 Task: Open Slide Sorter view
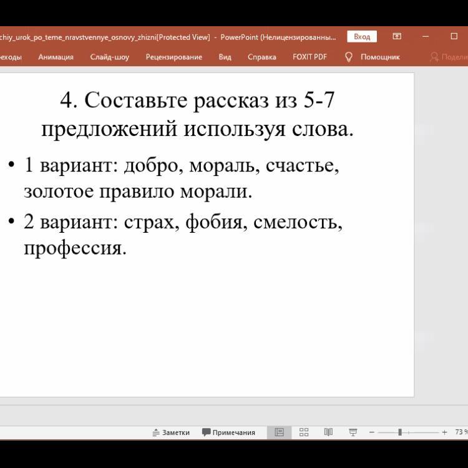(304, 432)
